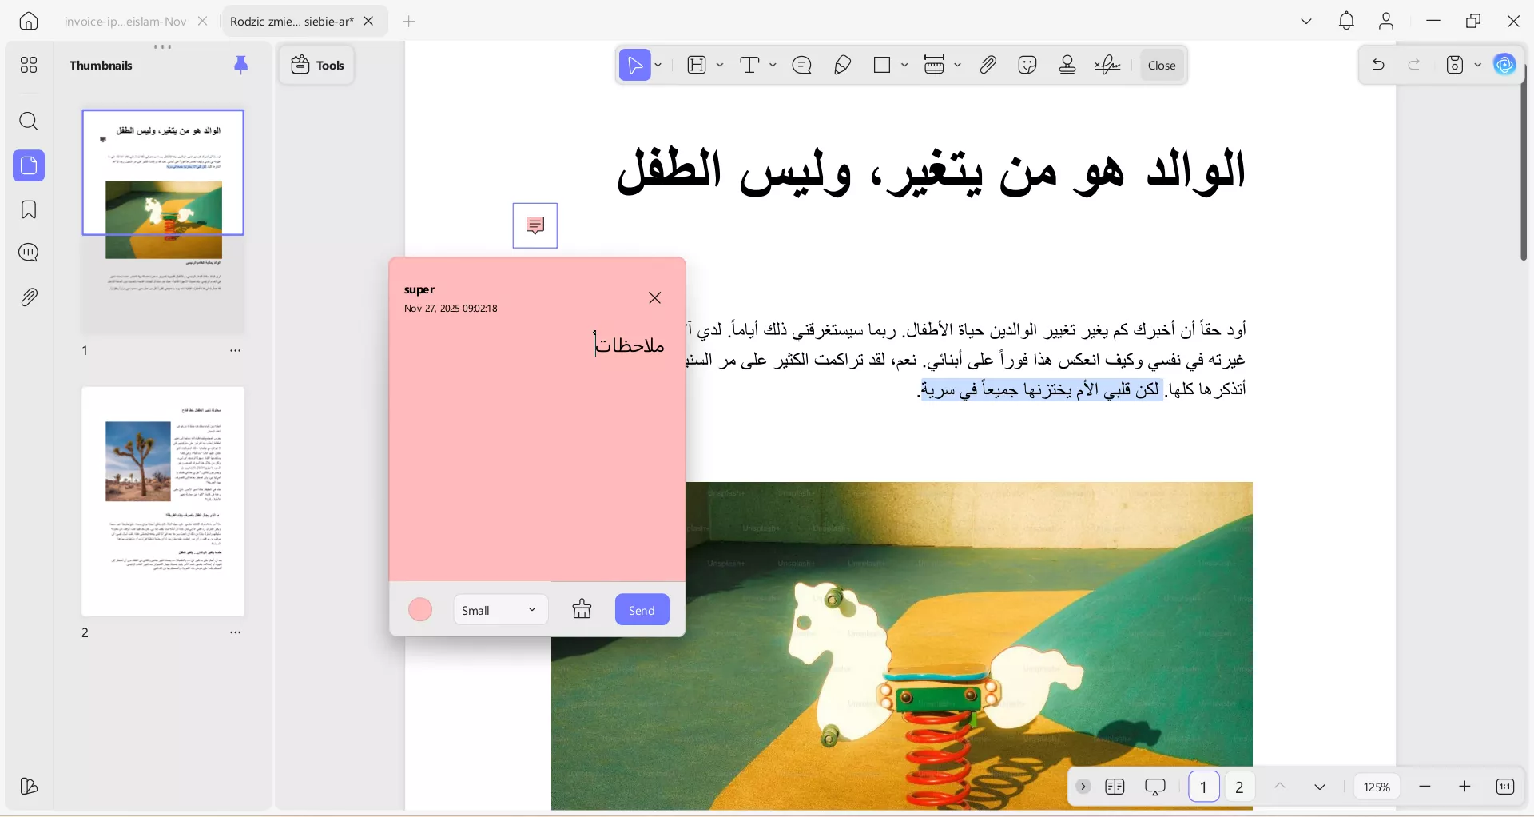This screenshot has height=817, width=1534.
Task: Select the Text comment tool
Action: [x=749, y=66]
